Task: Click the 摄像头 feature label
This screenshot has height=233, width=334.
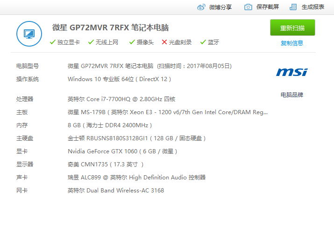Action: tap(145, 42)
